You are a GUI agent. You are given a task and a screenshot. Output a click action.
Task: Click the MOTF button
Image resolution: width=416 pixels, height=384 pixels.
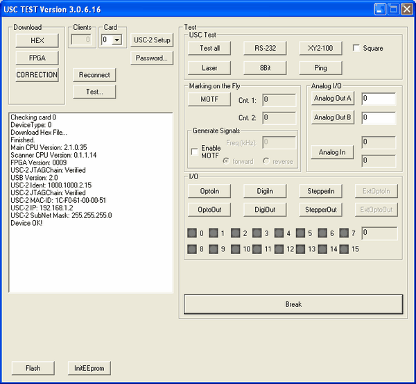coord(209,99)
